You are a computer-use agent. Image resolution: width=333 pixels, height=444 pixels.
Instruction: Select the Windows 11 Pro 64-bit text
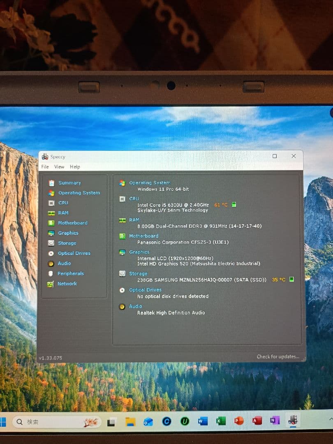point(163,189)
